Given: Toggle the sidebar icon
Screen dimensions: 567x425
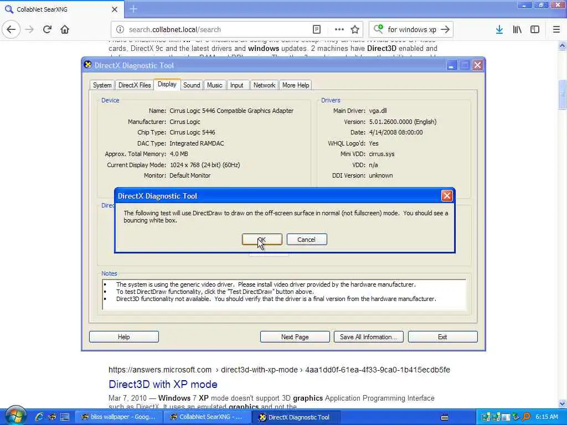Looking at the screenshot, I should (x=535, y=29).
